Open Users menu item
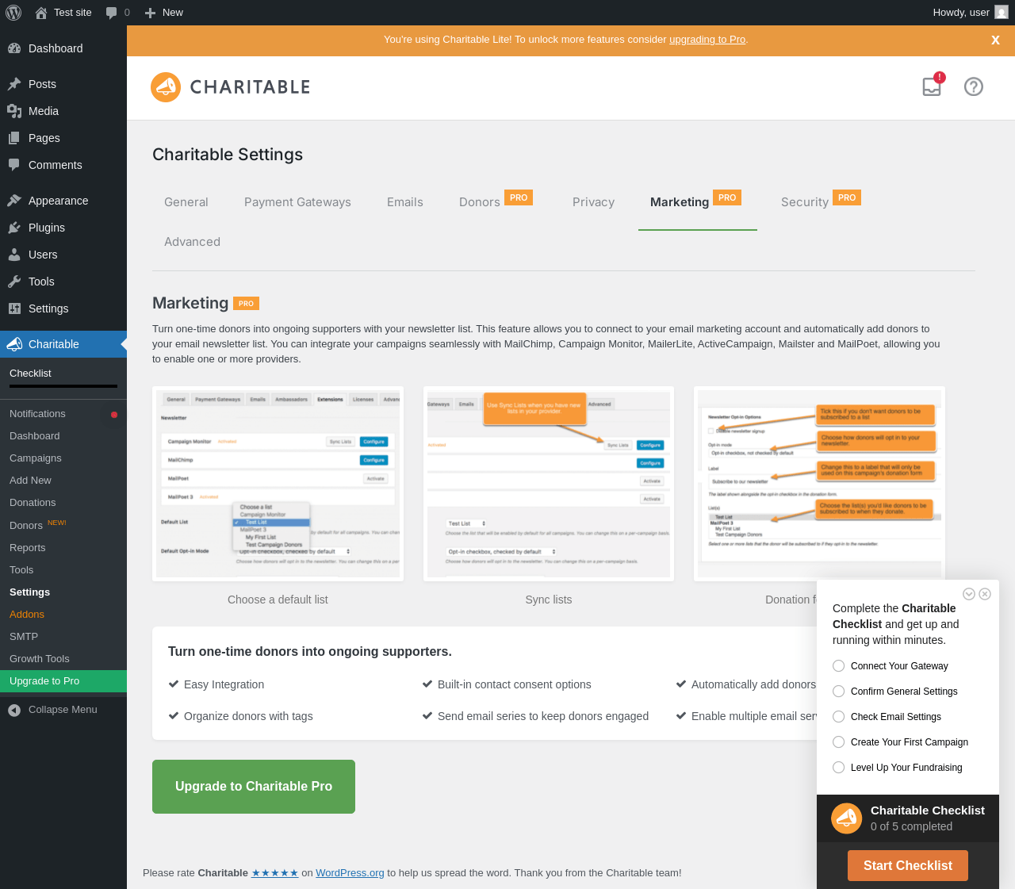Image resolution: width=1015 pixels, height=889 pixels. click(63, 255)
